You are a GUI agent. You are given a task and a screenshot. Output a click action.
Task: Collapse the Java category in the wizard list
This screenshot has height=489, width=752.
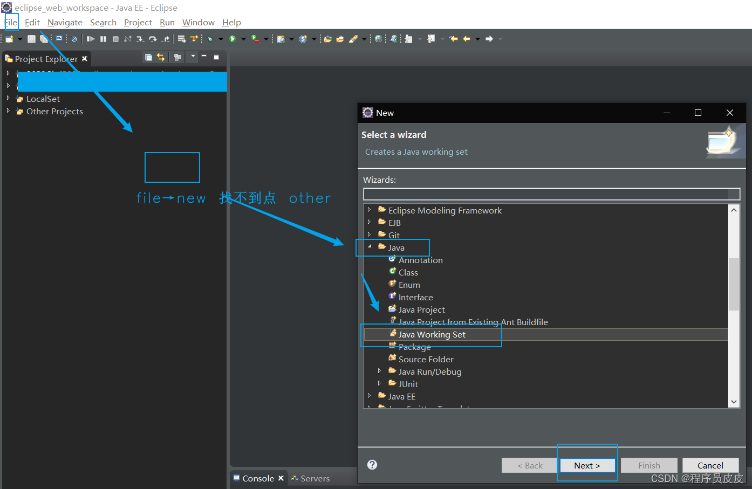tap(369, 247)
